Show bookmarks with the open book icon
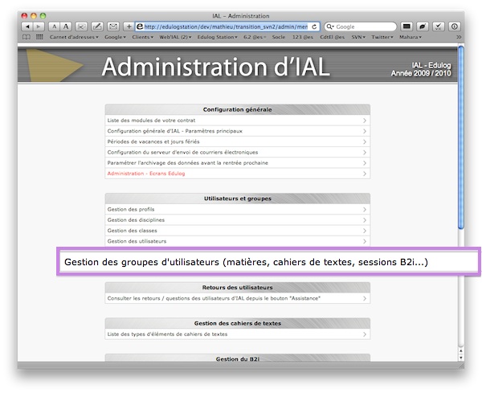Screen dimensions: 482x393 coord(27,37)
